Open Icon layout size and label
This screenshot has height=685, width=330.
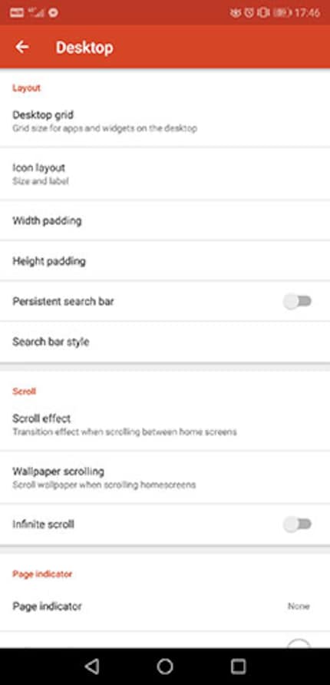click(x=165, y=174)
